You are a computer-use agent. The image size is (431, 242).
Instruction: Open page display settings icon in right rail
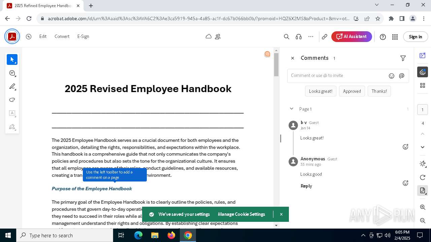click(423, 191)
